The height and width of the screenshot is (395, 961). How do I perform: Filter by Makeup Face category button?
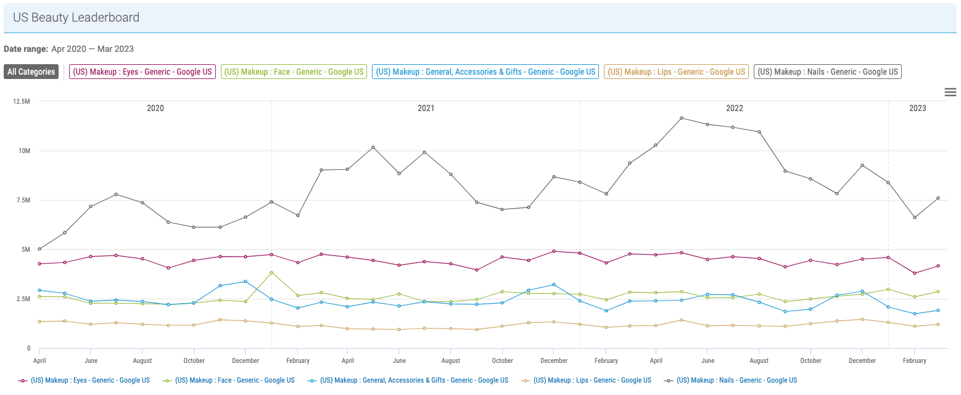[x=294, y=72]
